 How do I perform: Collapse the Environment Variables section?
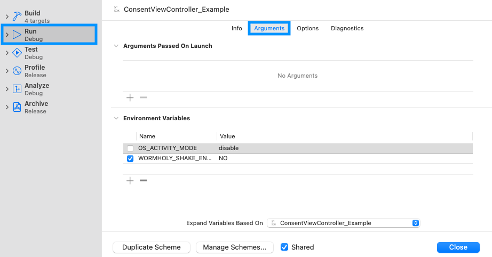coord(116,118)
